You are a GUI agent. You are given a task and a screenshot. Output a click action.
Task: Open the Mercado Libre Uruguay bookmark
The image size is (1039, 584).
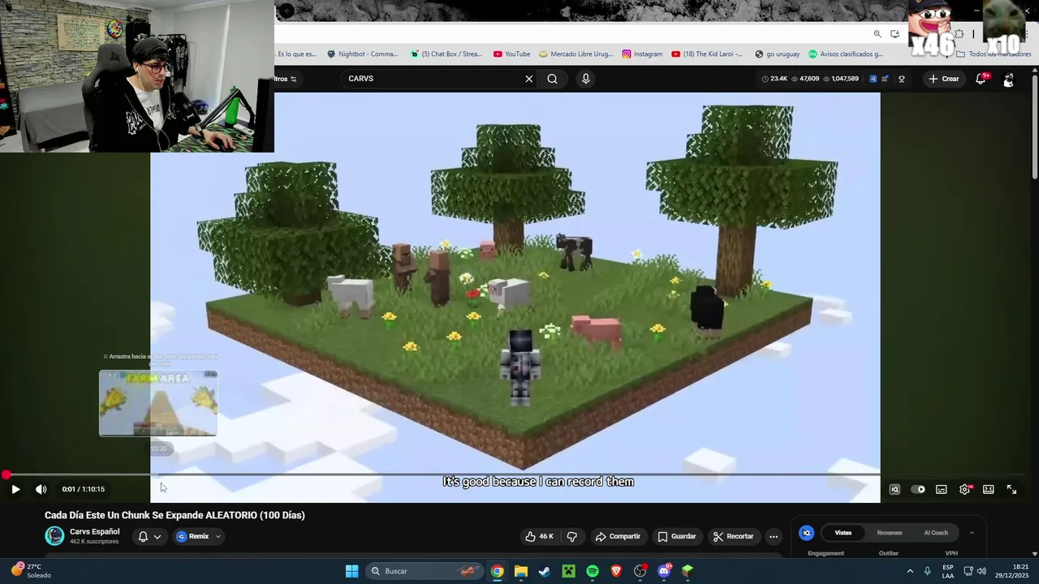[576, 54]
